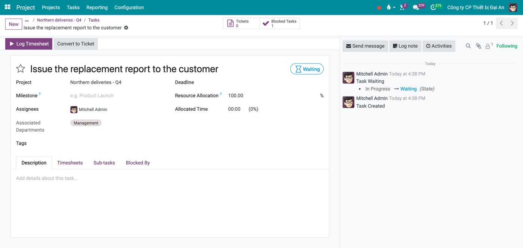Image resolution: width=523 pixels, height=248 pixels.
Task: Change the Waiting task state
Action: tap(307, 69)
